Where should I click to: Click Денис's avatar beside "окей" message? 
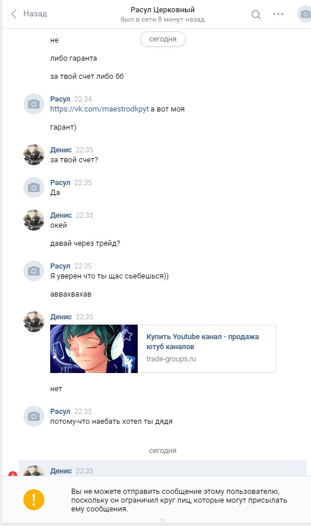click(34, 220)
